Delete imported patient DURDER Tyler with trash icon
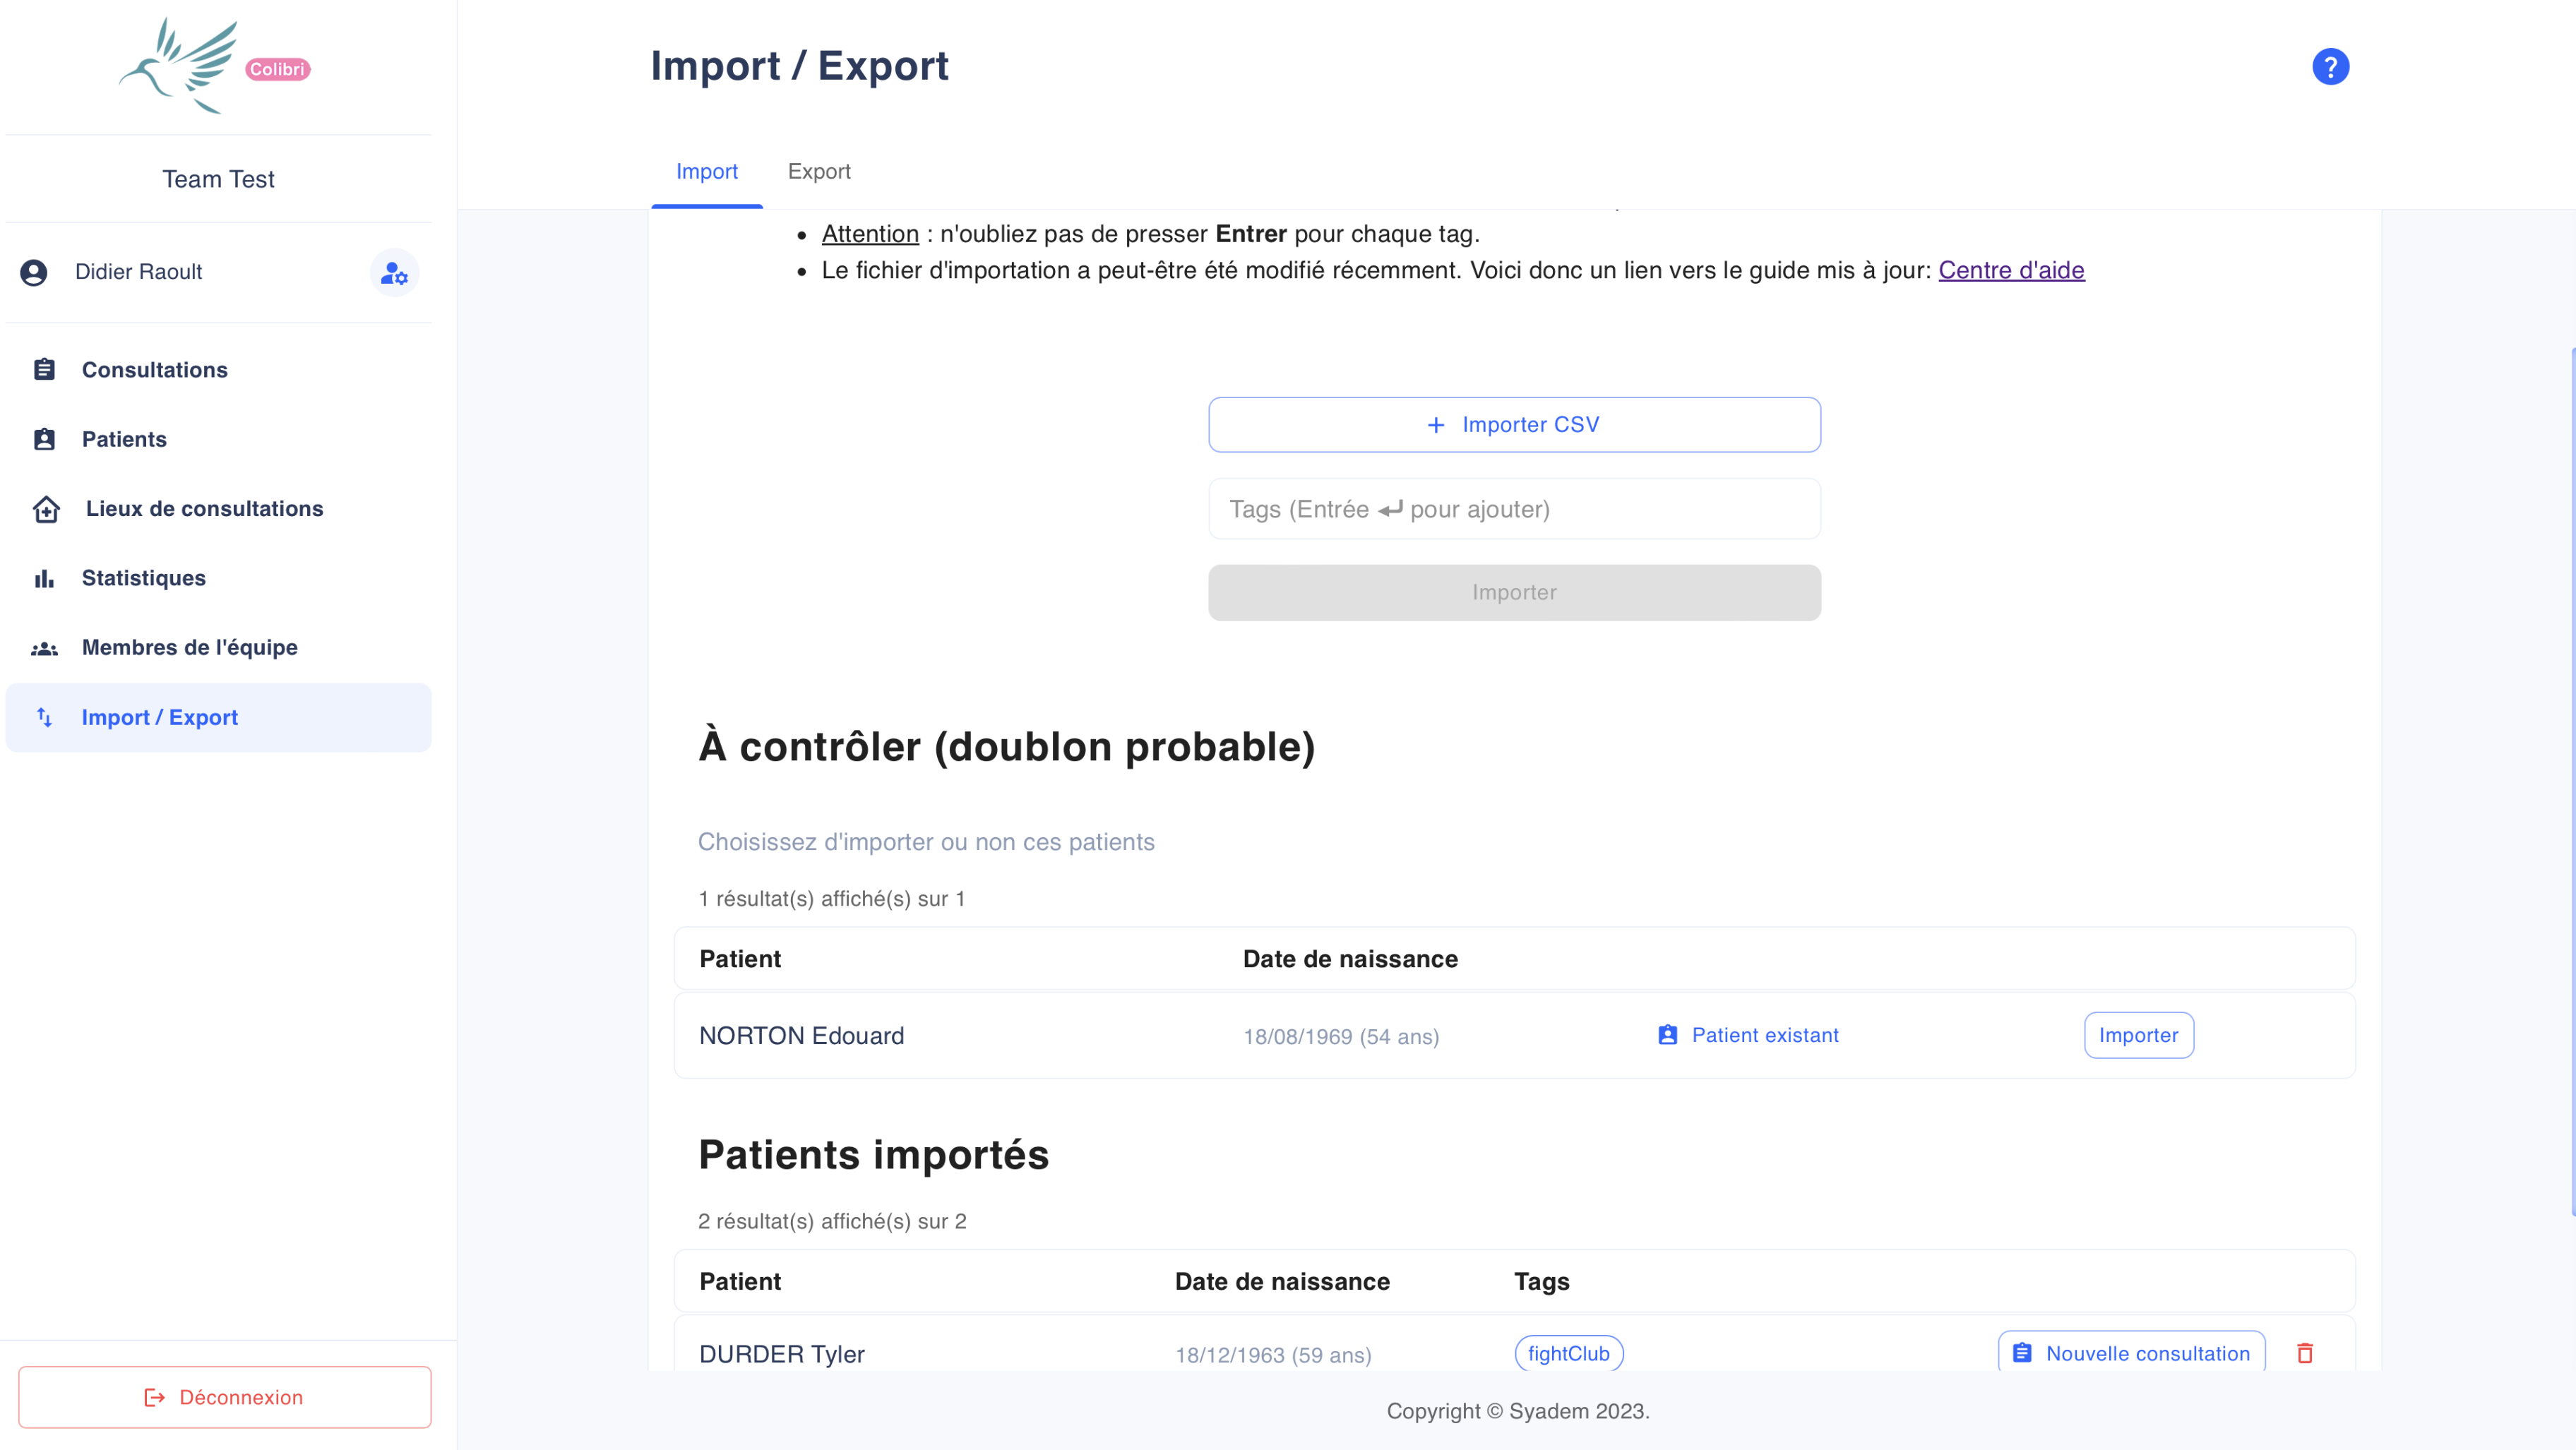 click(2305, 1353)
